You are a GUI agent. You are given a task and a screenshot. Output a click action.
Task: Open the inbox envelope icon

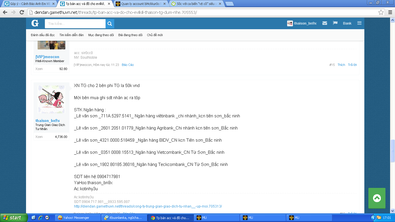click(325, 23)
